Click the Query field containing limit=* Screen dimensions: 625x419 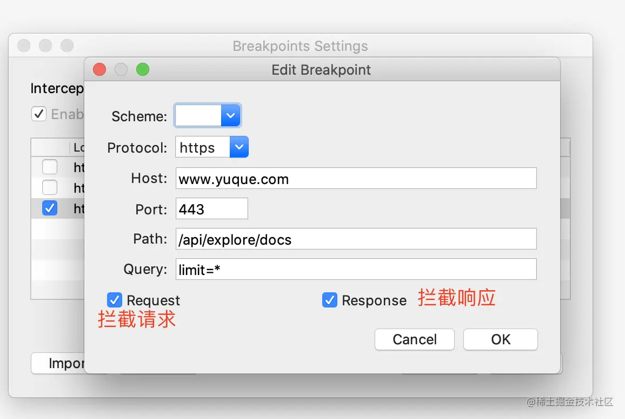pyautogui.click(x=356, y=270)
